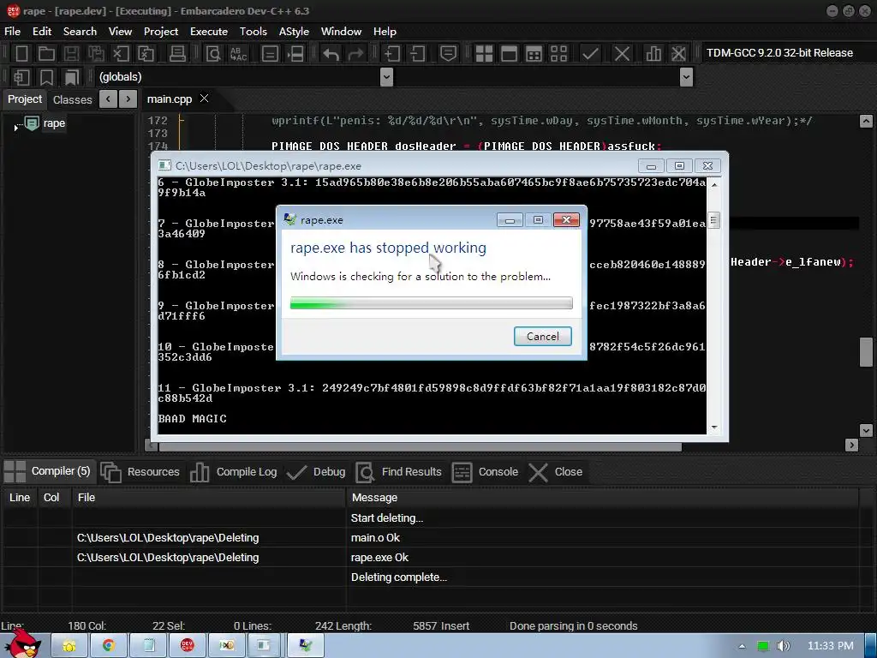Open the Debug bottom tab
877x658 pixels.
(x=316, y=472)
